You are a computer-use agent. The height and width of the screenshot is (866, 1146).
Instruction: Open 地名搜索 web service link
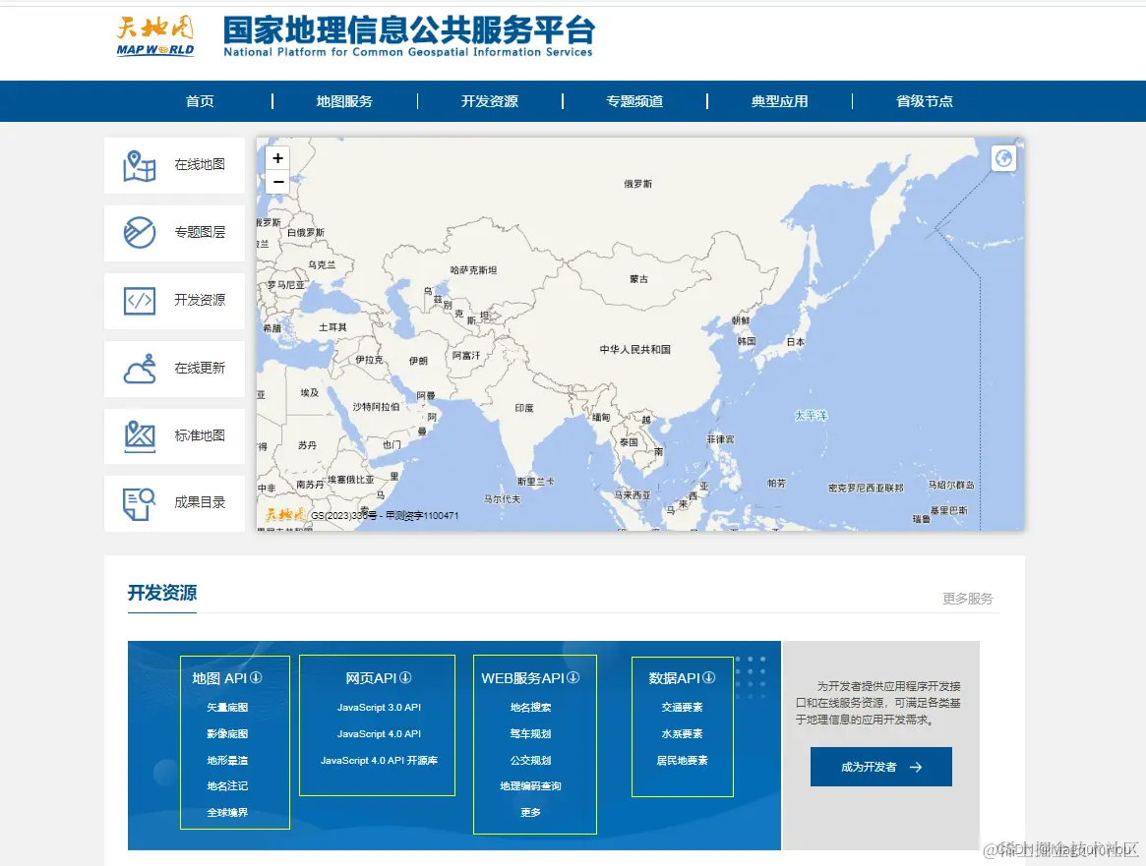(x=530, y=708)
